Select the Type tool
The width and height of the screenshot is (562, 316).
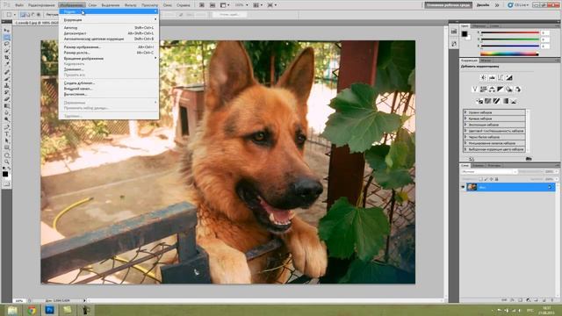pyautogui.click(x=6, y=134)
